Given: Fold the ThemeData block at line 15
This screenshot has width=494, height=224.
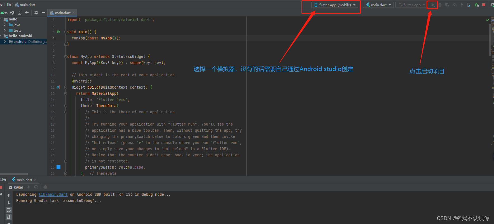Looking at the screenshot, I should click(x=65, y=106).
